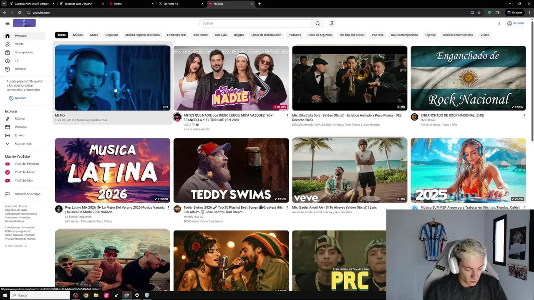
Task: Open the Musica Latina 2026 thumbnail
Action: click(113, 170)
